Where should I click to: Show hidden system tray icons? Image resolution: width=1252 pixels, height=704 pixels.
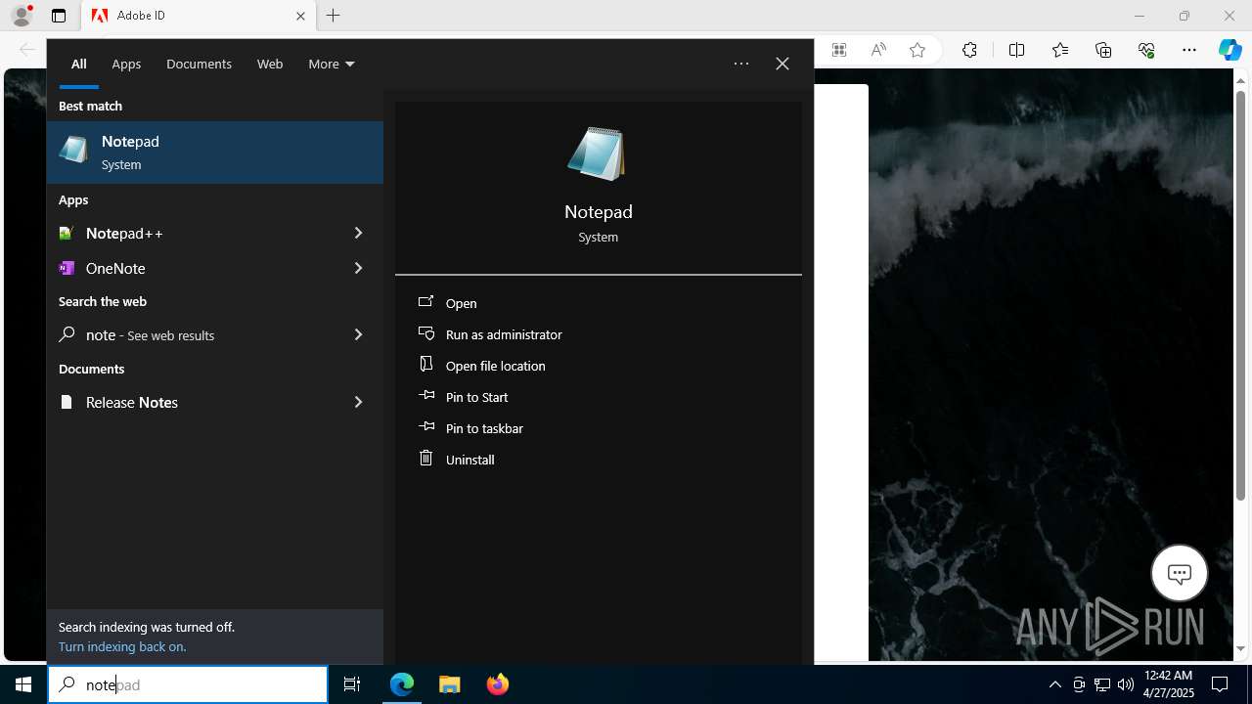pyautogui.click(x=1054, y=684)
